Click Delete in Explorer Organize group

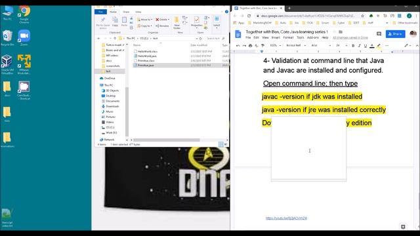click(x=163, y=20)
